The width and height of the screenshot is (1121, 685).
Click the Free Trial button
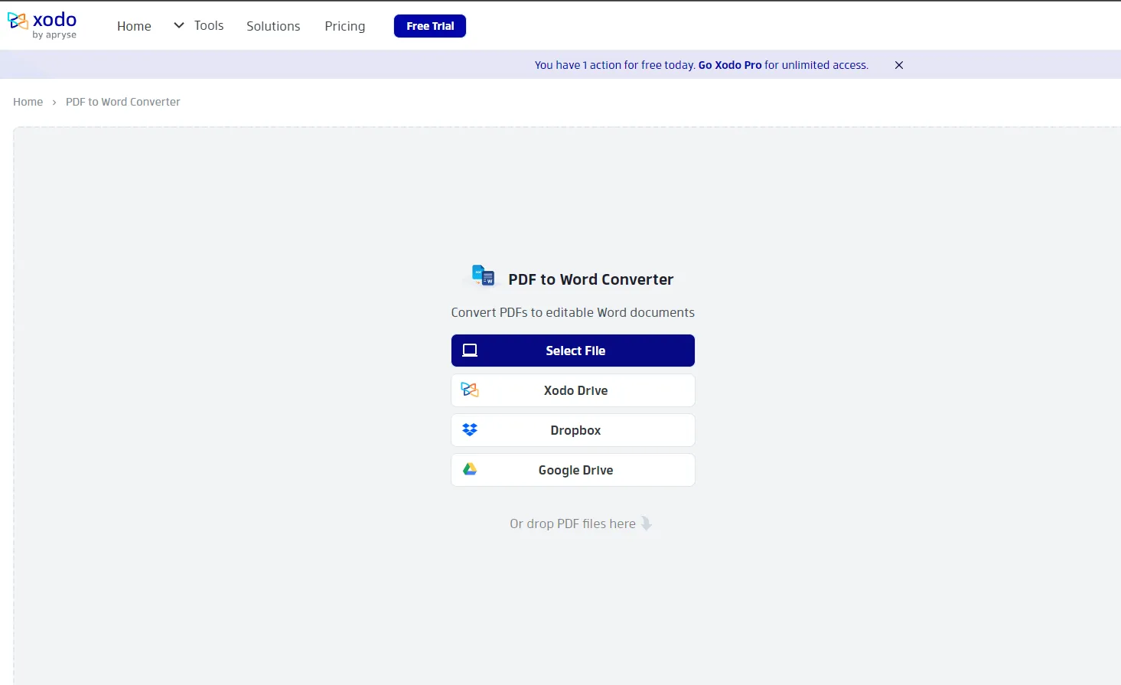[429, 25]
